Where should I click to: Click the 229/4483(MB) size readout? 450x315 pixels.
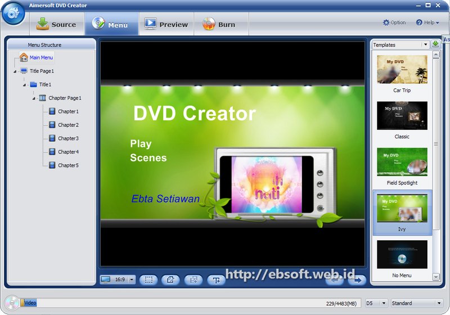(341, 303)
